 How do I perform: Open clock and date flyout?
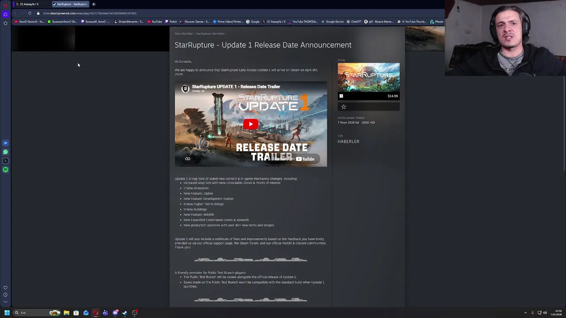(x=556, y=313)
